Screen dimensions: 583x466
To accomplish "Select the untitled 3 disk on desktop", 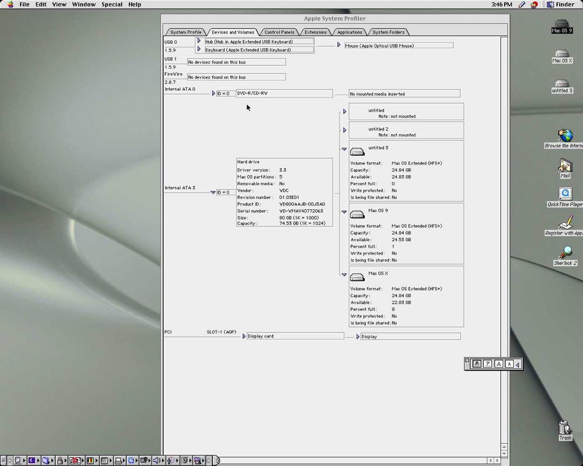I will pos(562,87).
